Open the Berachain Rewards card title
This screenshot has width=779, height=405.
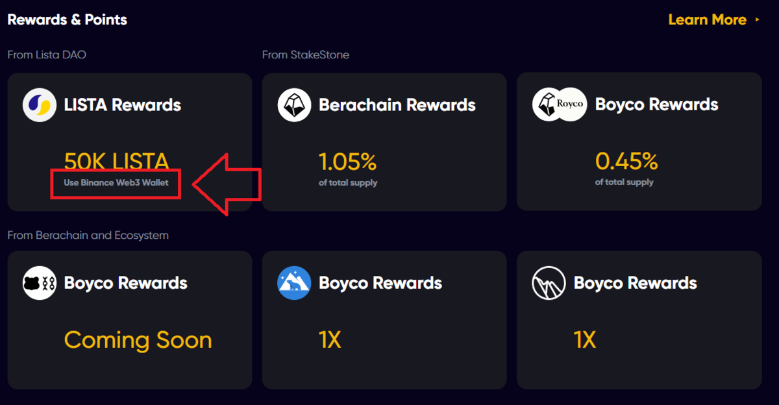(397, 105)
